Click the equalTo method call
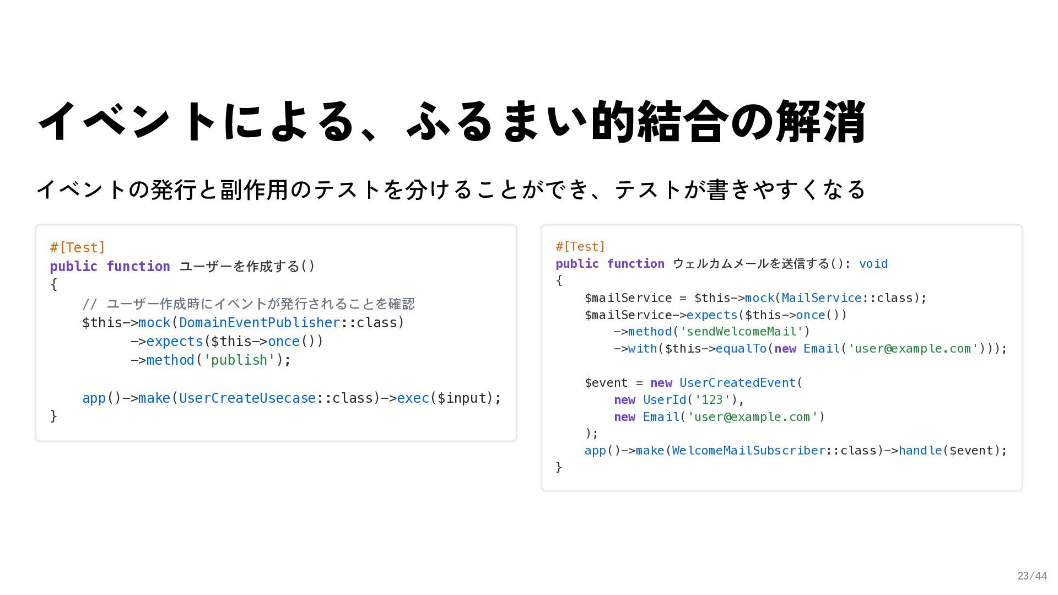Screen dimensions: 1058x595 741,348
